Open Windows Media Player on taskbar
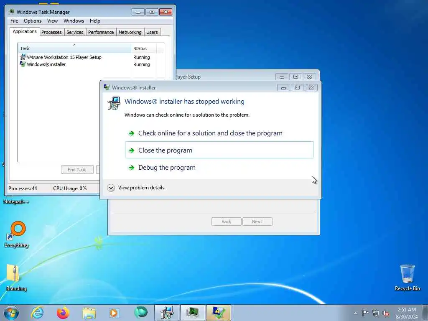 (x=114, y=313)
